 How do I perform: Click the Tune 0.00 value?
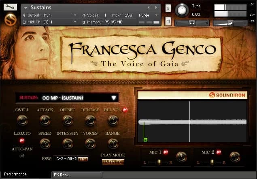click(x=196, y=15)
